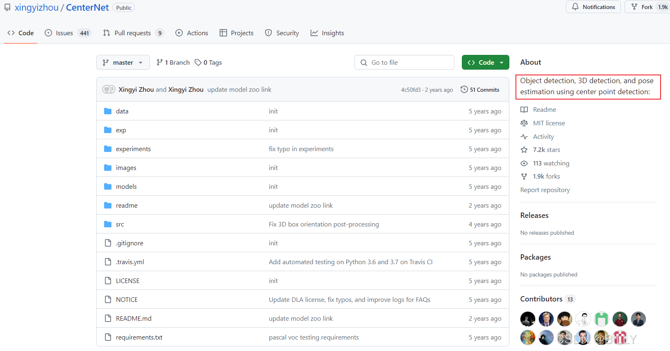This screenshot has height=351, width=670.
Task: Open the exp folder icon
Action: (x=108, y=130)
